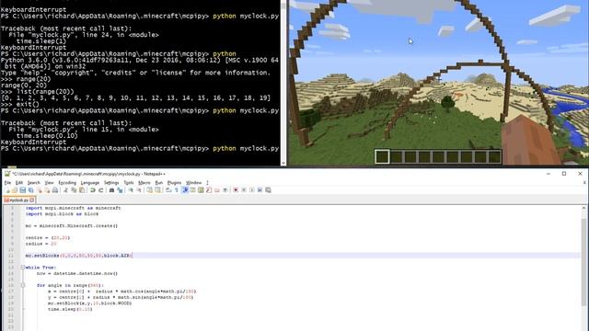Click the Save Recorded Macro icon
This screenshot has width=589, height=331.
pyautogui.click(x=268, y=190)
